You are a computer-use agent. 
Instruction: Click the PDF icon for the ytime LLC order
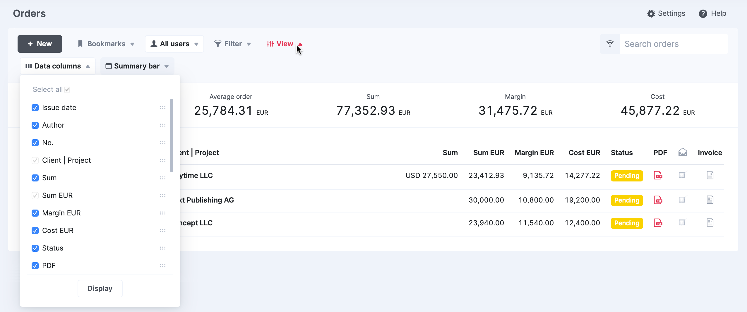click(658, 176)
